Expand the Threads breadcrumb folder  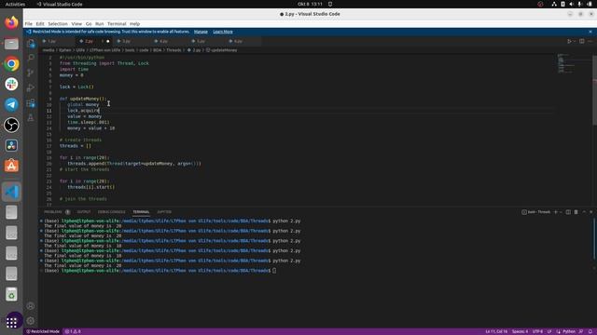tap(174, 50)
